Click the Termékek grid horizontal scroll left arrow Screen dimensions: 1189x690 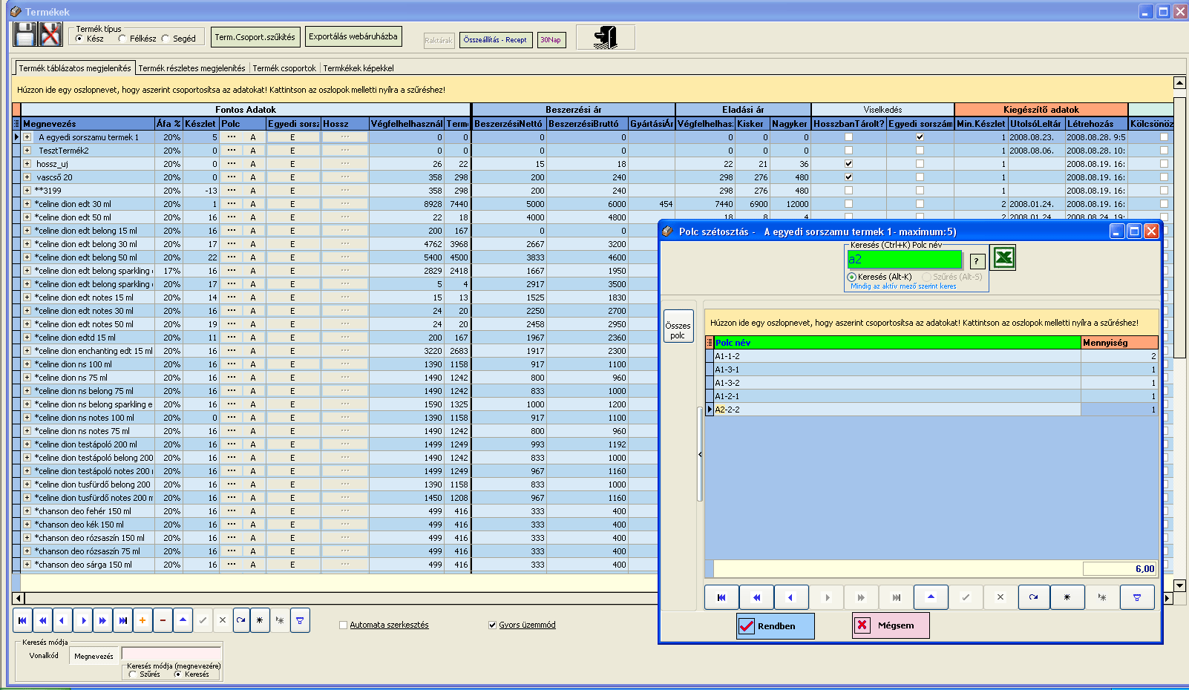pos(18,598)
